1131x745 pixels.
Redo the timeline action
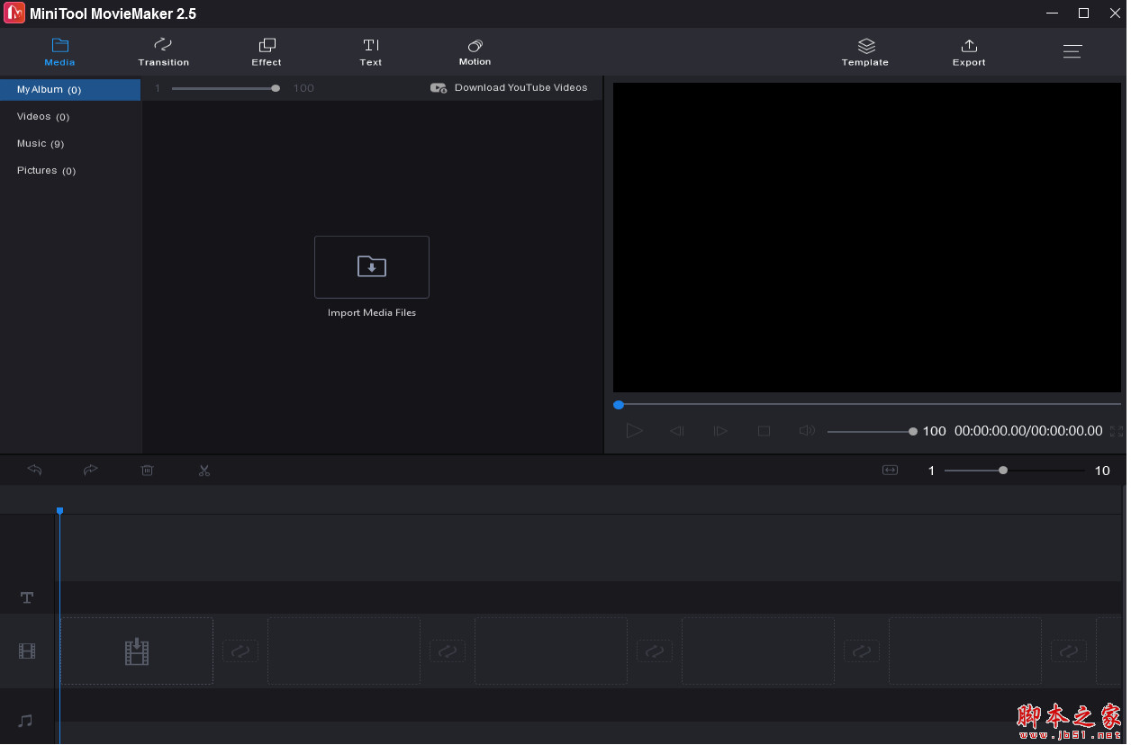tap(91, 470)
